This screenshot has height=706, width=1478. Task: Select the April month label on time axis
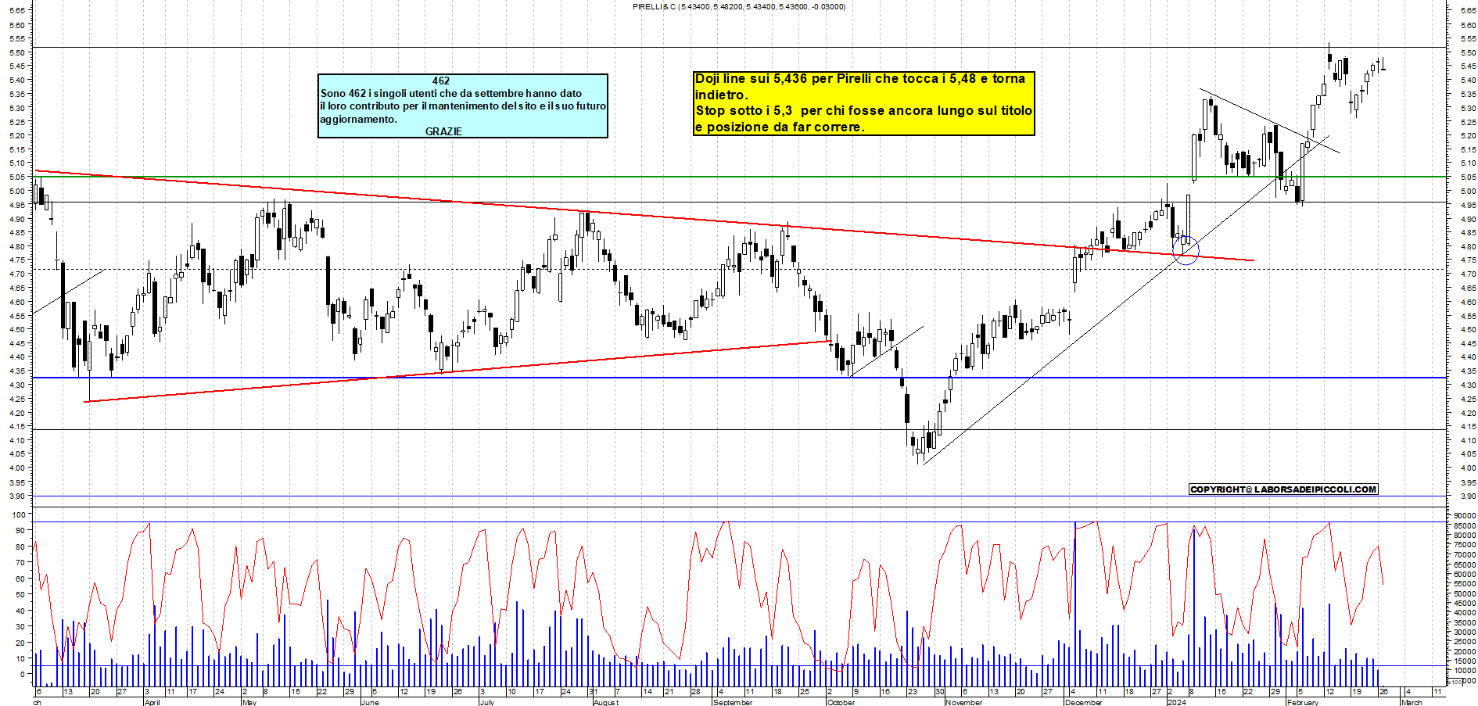pos(152,702)
